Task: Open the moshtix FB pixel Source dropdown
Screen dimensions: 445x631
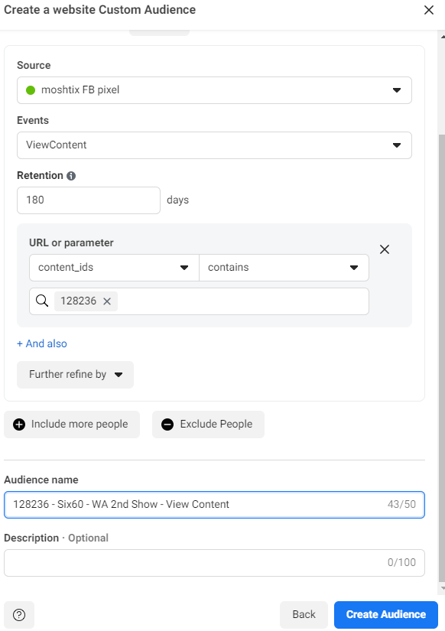Action: [x=214, y=90]
